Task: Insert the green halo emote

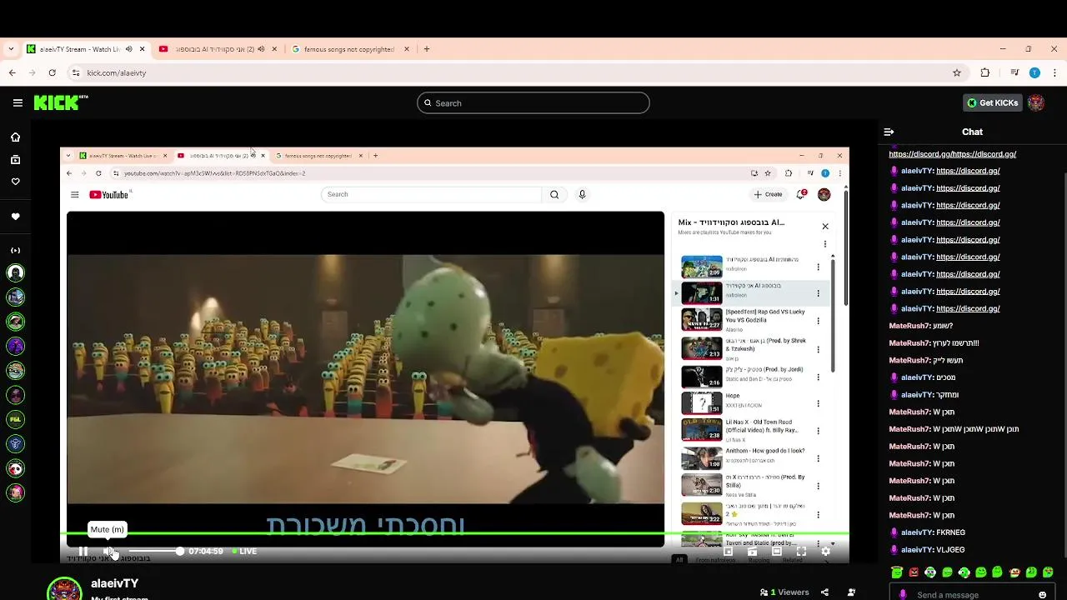Action: click(897, 572)
